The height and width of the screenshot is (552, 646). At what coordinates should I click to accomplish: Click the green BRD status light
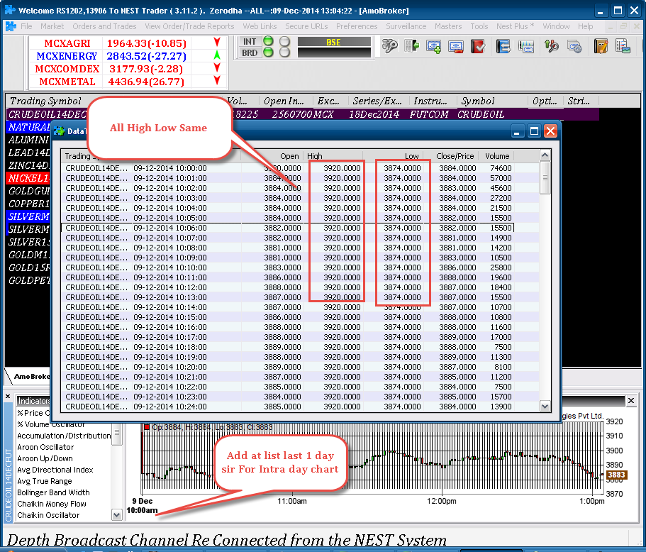[268, 53]
